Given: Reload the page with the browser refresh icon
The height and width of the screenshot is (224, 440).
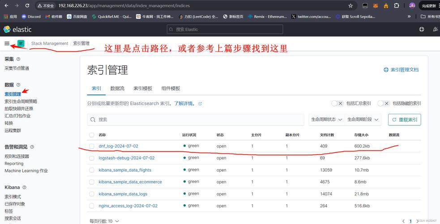Looking at the screenshot, I should (x=27, y=6).
